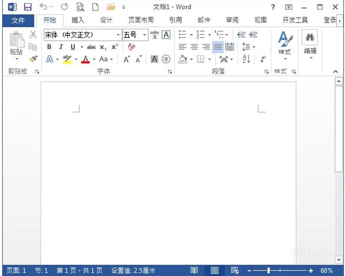Open the font size dropdown
The image size is (345, 276).
[x=144, y=35]
